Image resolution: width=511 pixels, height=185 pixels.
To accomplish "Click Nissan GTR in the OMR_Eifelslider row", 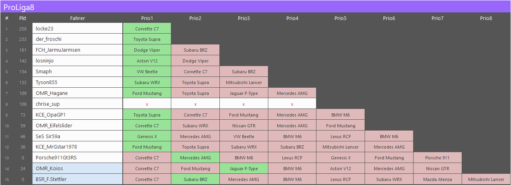I will 243,125.
